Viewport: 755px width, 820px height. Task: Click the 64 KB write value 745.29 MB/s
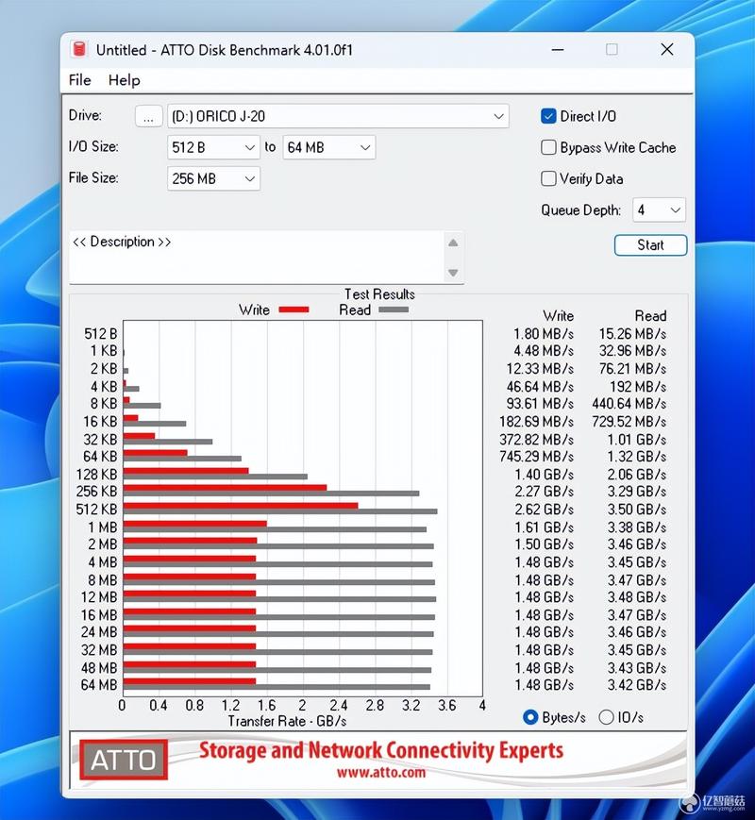pyautogui.click(x=536, y=457)
